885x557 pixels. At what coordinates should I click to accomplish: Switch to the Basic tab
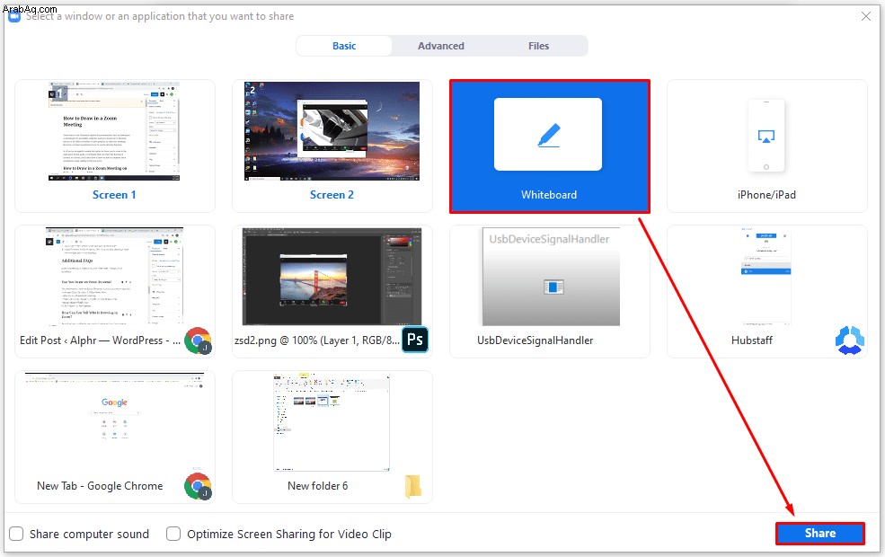[344, 46]
